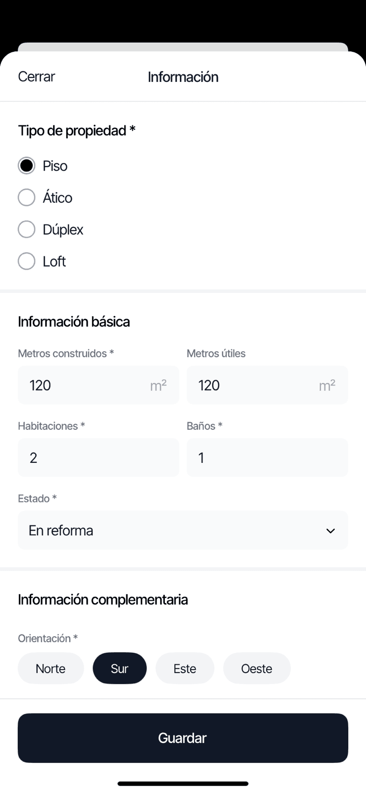Viewport: 366px width, 793px height.
Task: Choose Ático as property type
Action: (x=27, y=197)
